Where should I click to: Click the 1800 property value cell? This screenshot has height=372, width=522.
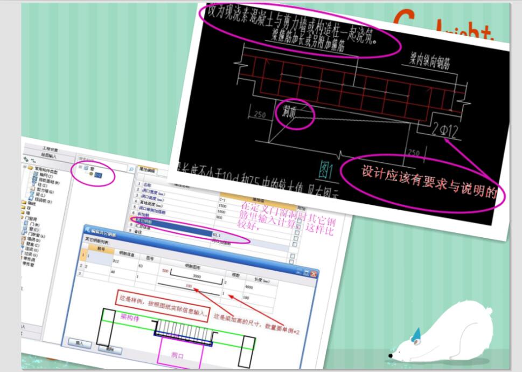[x=221, y=212]
